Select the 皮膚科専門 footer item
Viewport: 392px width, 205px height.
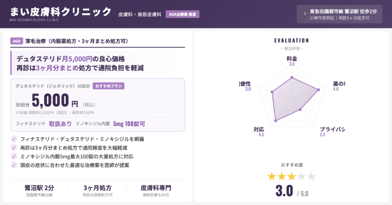(x=156, y=190)
